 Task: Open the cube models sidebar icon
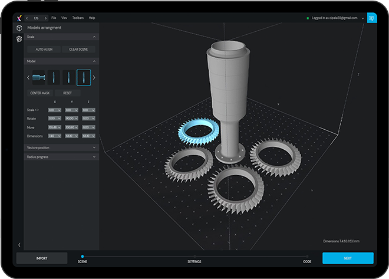pyautogui.click(x=19, y=28)
